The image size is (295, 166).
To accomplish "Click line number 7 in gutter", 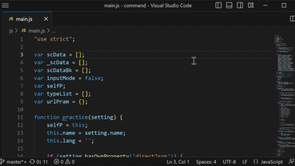I will [x=22, y=86].
